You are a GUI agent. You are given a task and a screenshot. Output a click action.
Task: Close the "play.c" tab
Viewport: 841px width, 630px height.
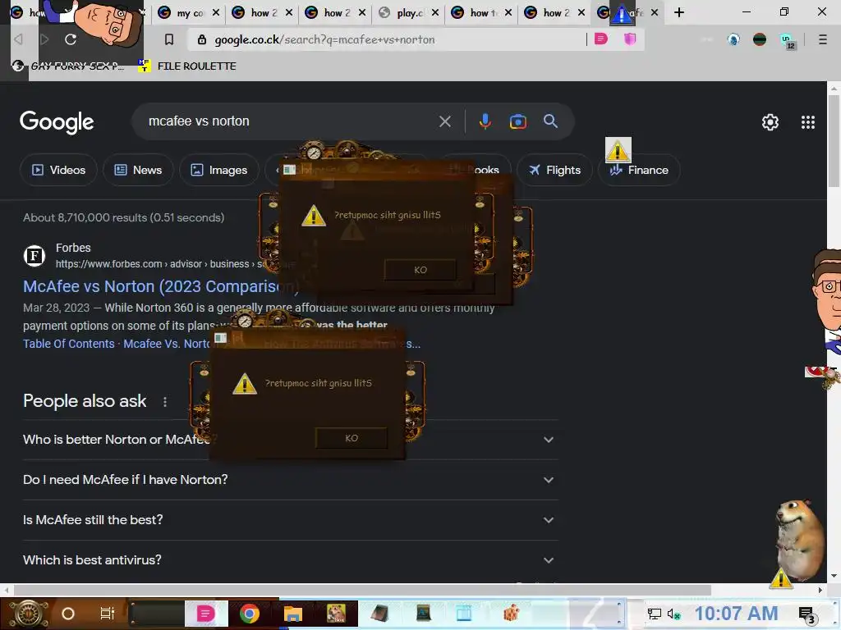[435, 12]
